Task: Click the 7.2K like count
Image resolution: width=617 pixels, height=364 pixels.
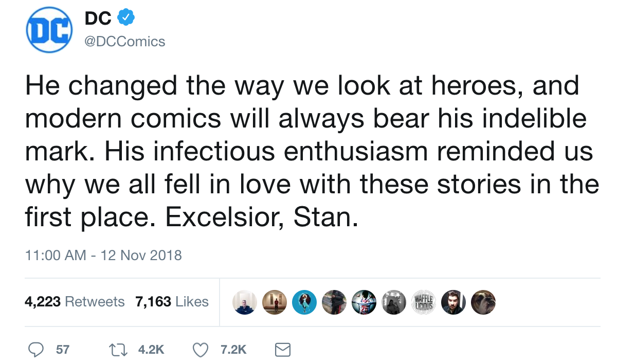Action: click(x=233, y=350)
